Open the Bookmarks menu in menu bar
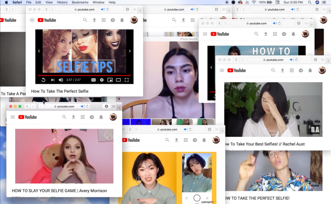Image resolution: width=331 pixels, height=204 pixels. click(80, 2)
